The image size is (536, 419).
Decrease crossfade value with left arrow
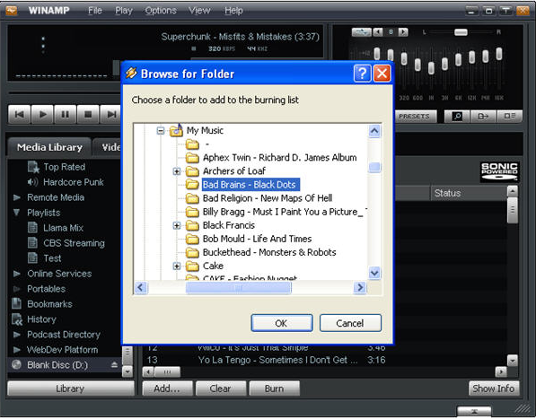coord(378,32)
